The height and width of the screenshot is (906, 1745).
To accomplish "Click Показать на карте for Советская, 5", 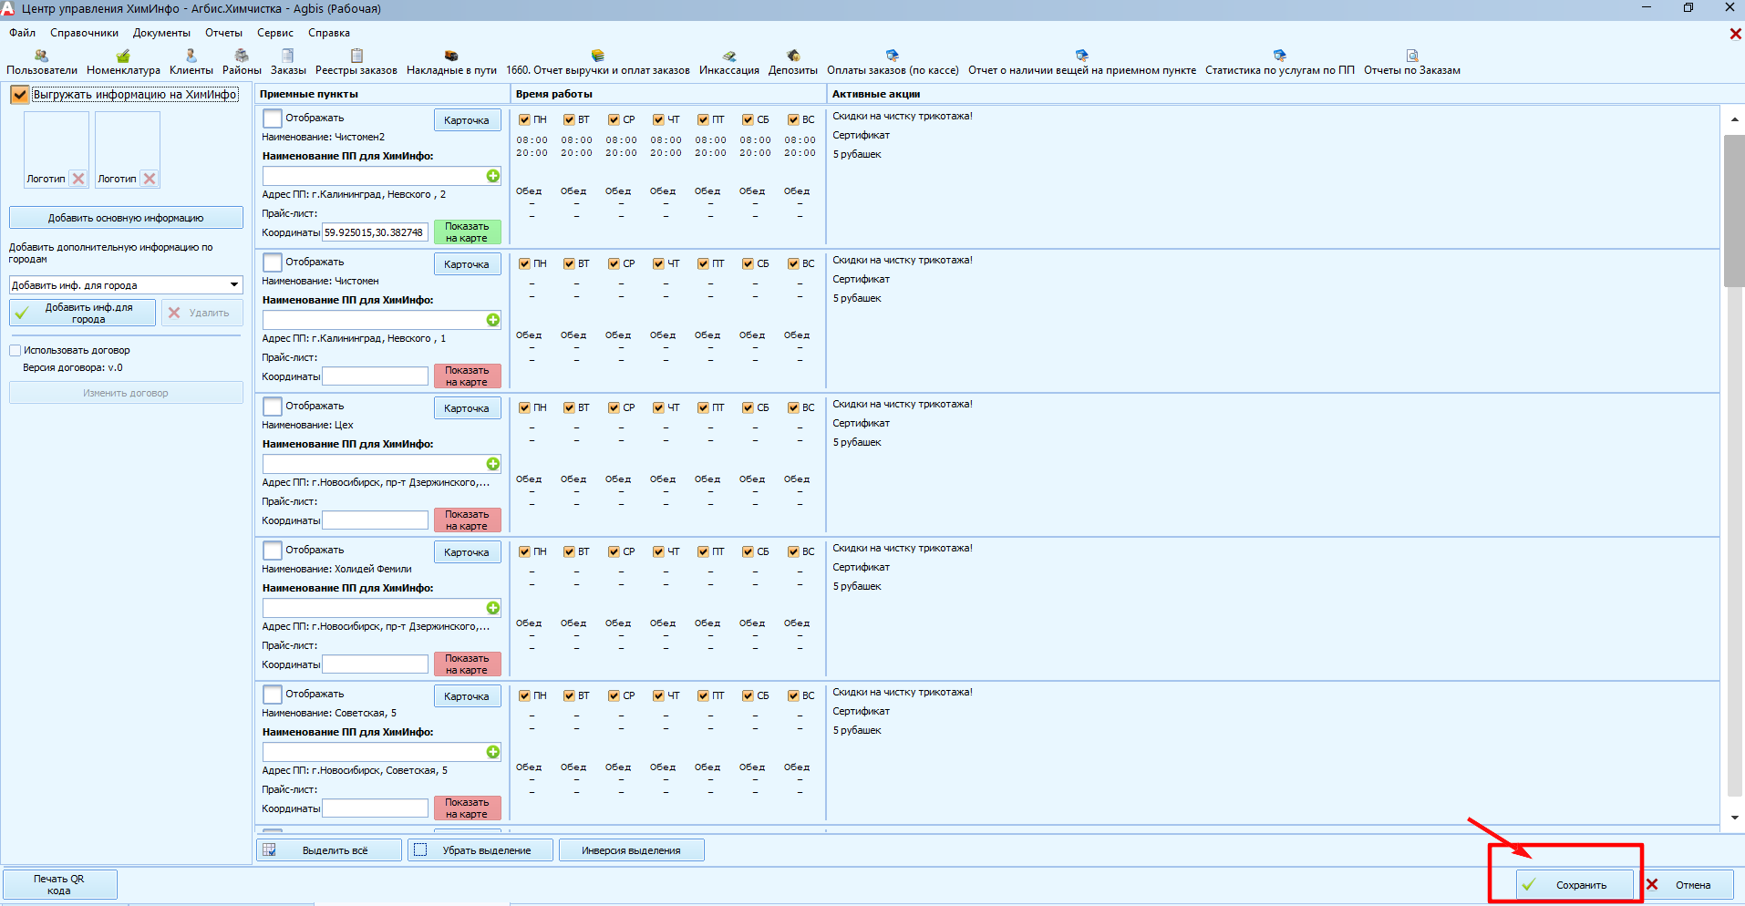I will (x=467, y=808).
